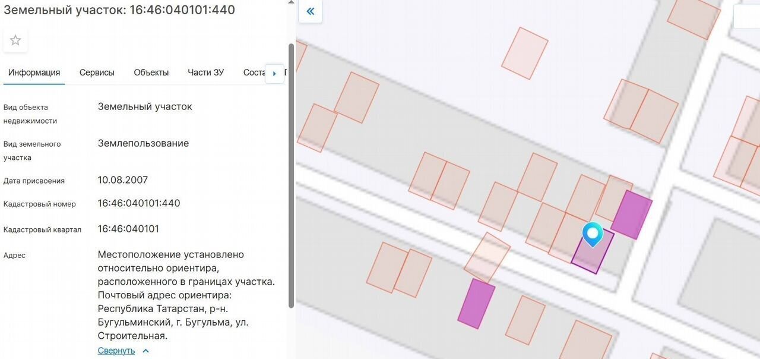Add parcel to favorites with star icon

[15, 40]
